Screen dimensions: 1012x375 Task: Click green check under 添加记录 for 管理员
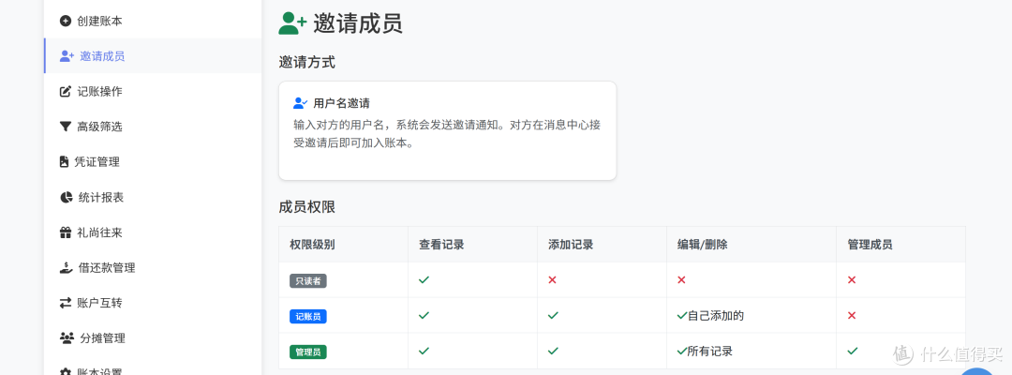click(x=553, y=352)
